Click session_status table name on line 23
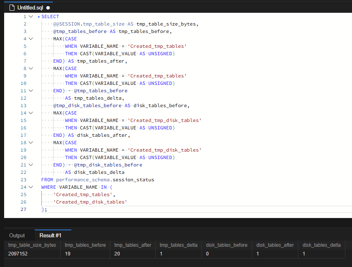Image resolution: width=352 pixels, height=267 pixels. click(x=133, y=180)
